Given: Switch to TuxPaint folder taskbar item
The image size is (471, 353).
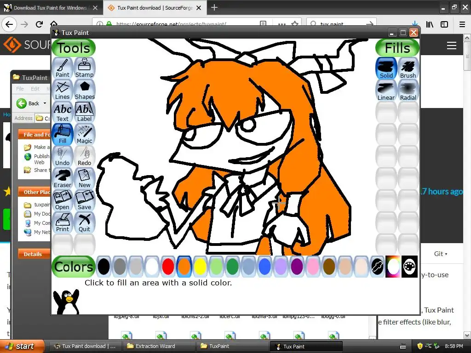Looking at the screenshot, I should click(x=232, y=346).
